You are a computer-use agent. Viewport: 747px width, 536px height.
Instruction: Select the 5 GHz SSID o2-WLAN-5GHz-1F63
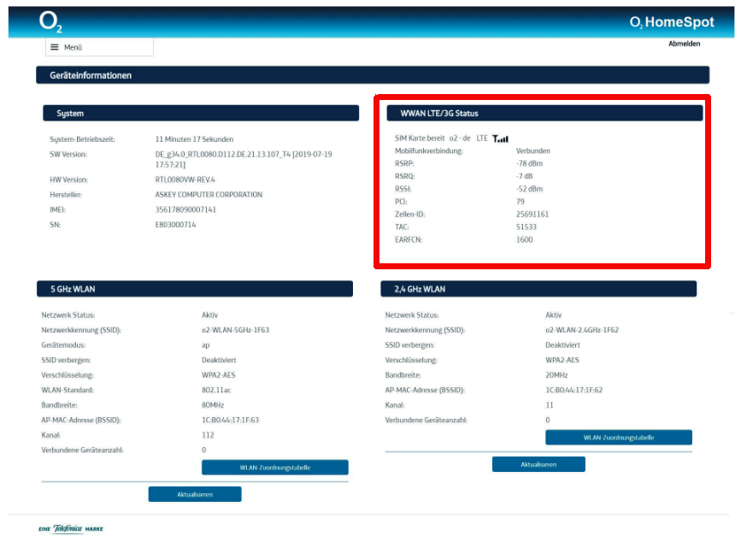[x=235, y=330]
